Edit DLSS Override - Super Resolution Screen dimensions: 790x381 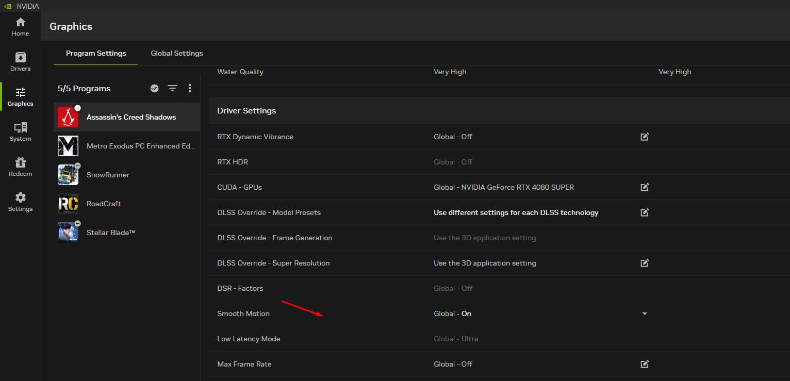coord(645,263)
